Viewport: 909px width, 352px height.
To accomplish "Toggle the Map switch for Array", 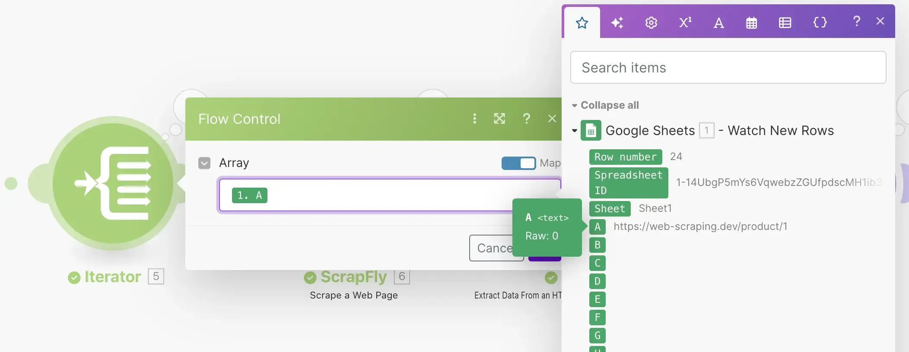I will pyautogui.click(x=518, y=163).
